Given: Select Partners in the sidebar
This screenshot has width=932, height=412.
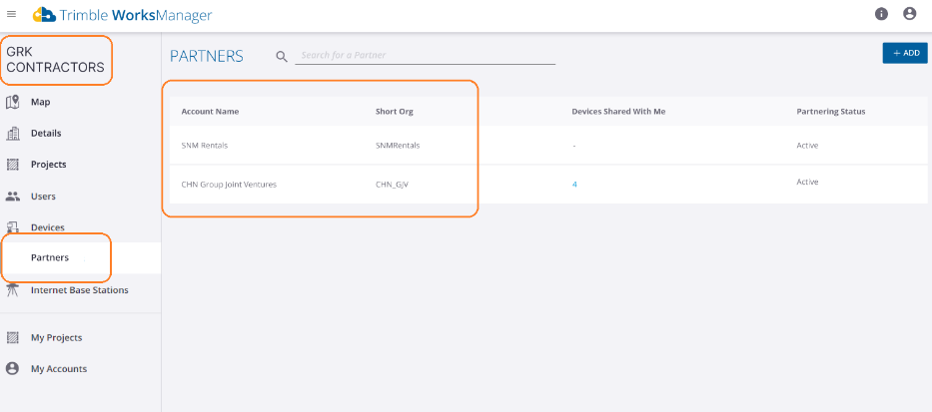Looking at the screenshot, I should [x=80, y=257].
